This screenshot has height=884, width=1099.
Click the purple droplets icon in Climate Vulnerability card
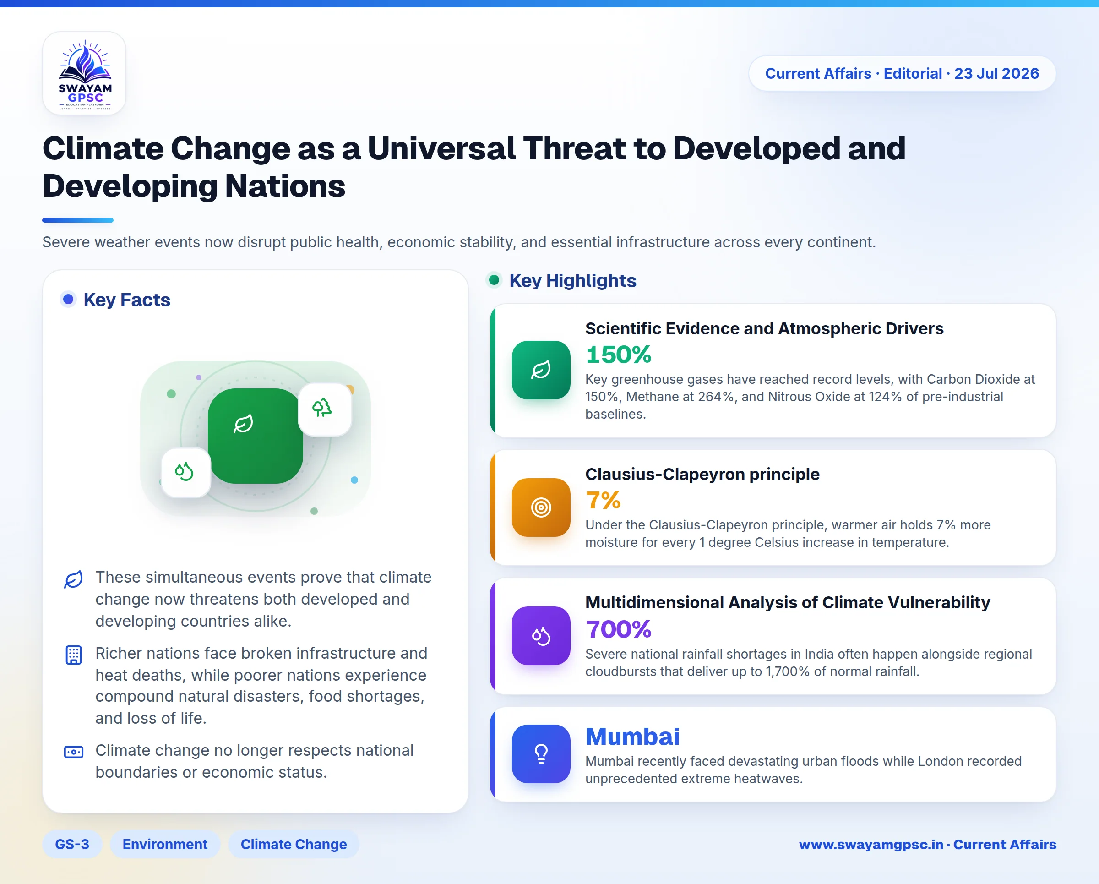click(x=541, y=636)
